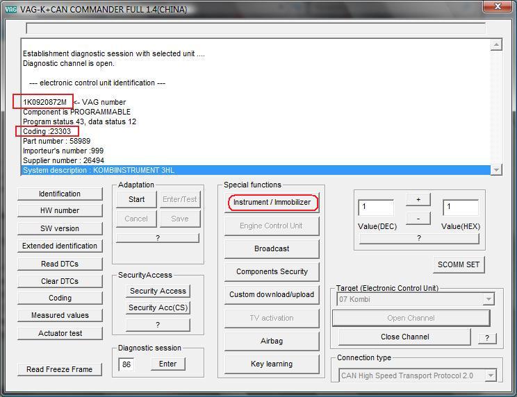Open Components Security
This screenshot has width=517, height=397.
272,272
